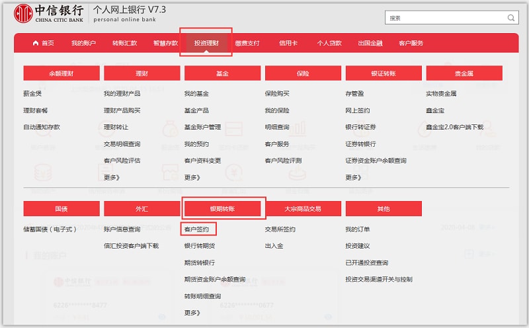Click inside the 搜索 search field
The image size is (529, 328).
pos(443,18)
